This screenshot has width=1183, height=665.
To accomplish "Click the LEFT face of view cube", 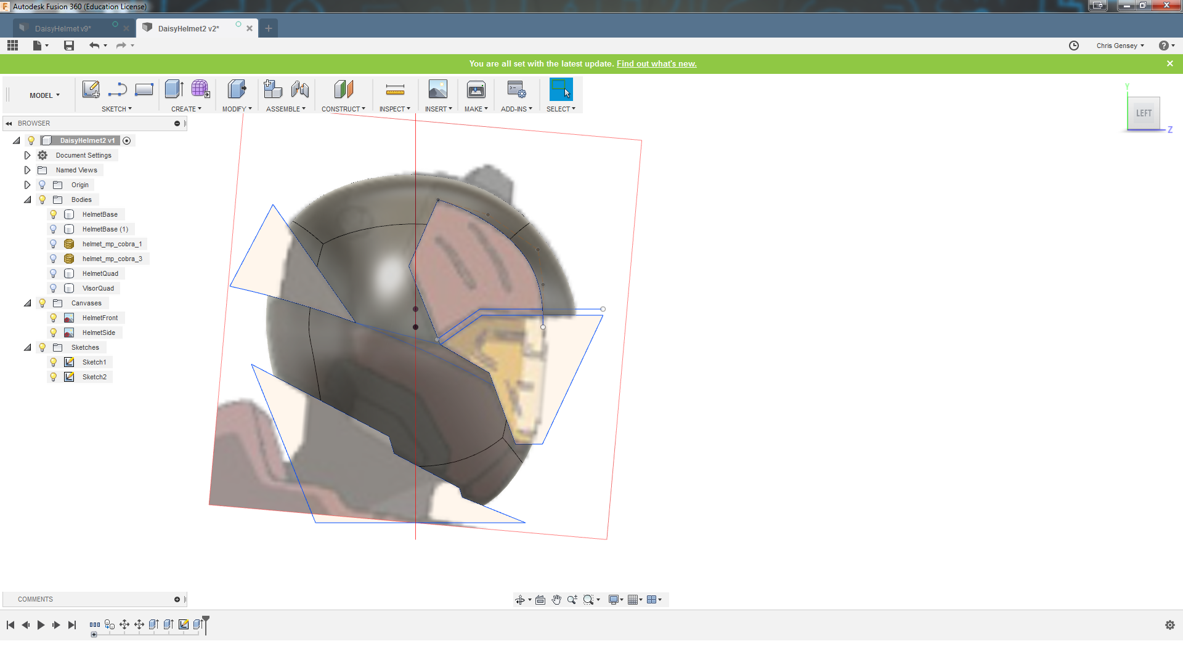I will pyautogui.click(x=1144, y=113).
